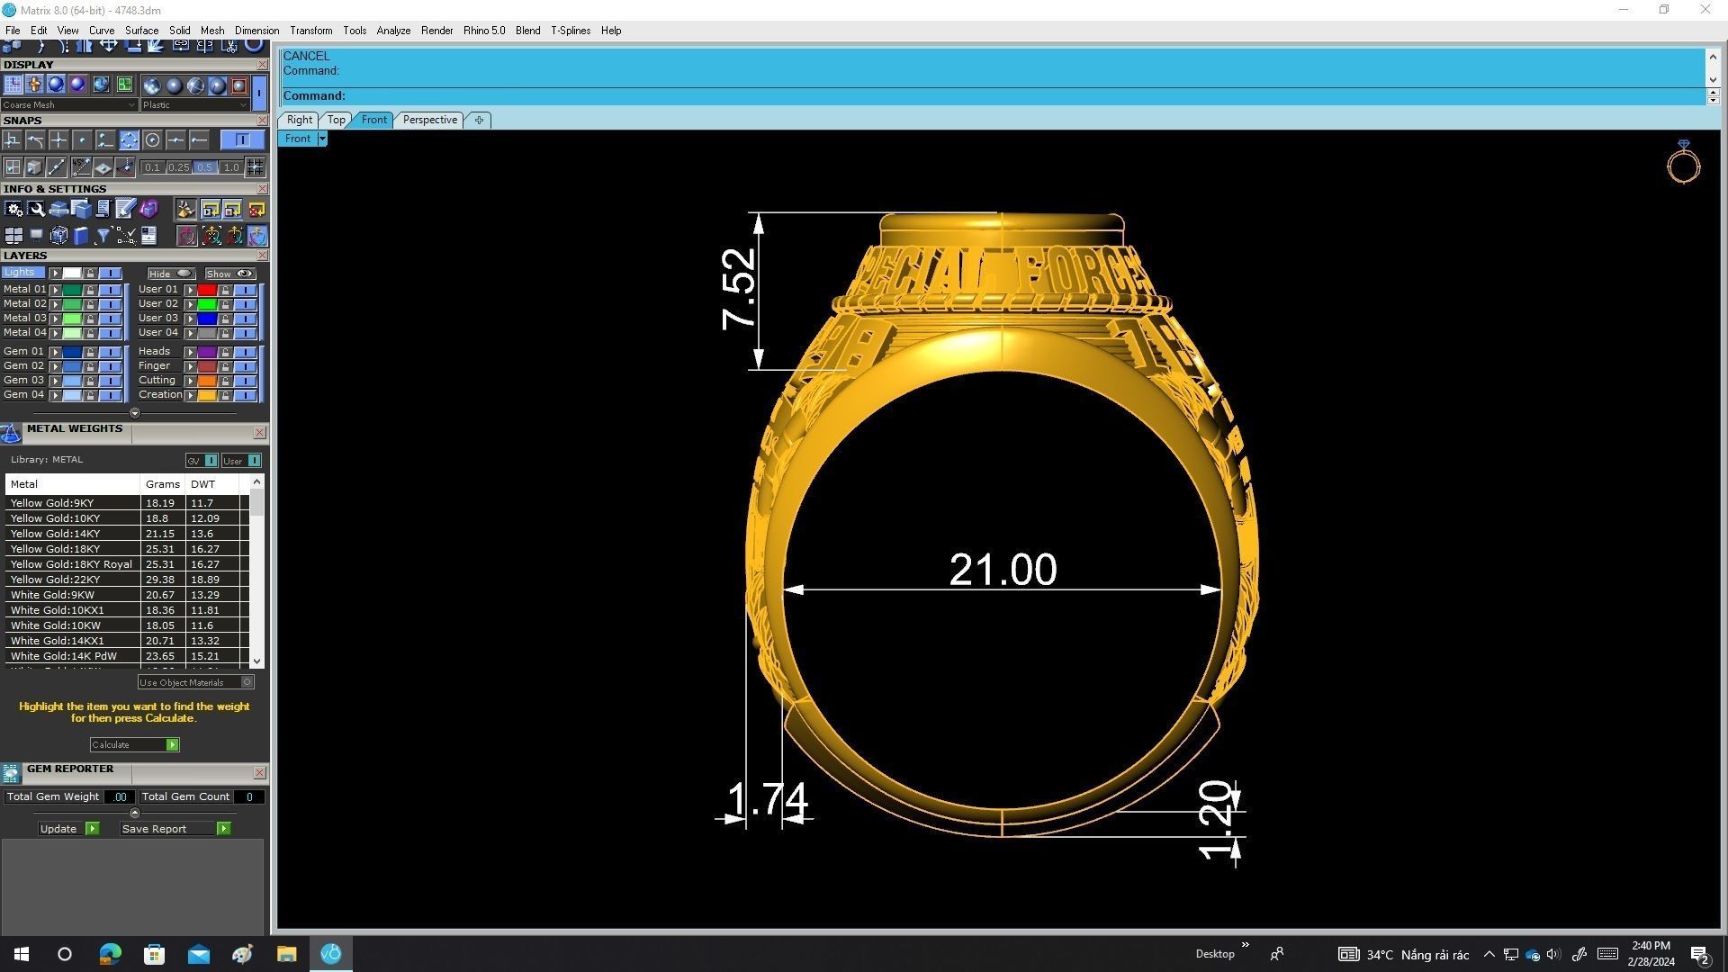1728x972 pixels.
Task: Click the red-cross yellow arrow icon
Action: click(x=256, y=209)
